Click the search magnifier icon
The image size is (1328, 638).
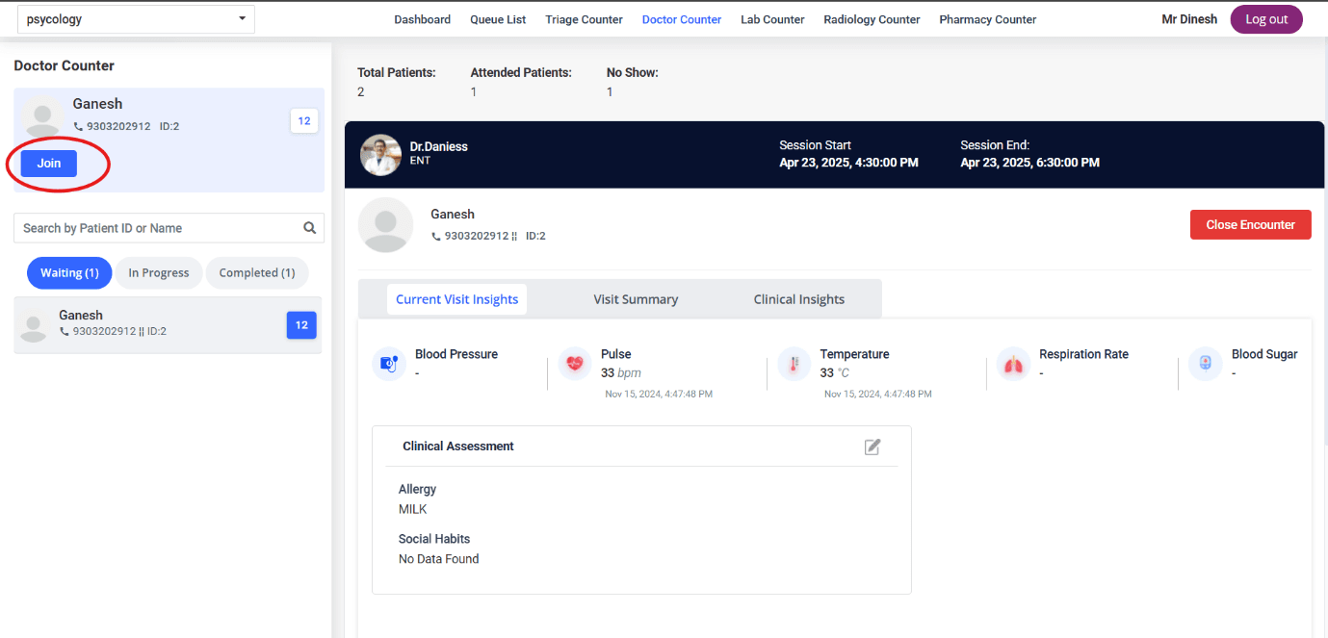coord(309,228)
